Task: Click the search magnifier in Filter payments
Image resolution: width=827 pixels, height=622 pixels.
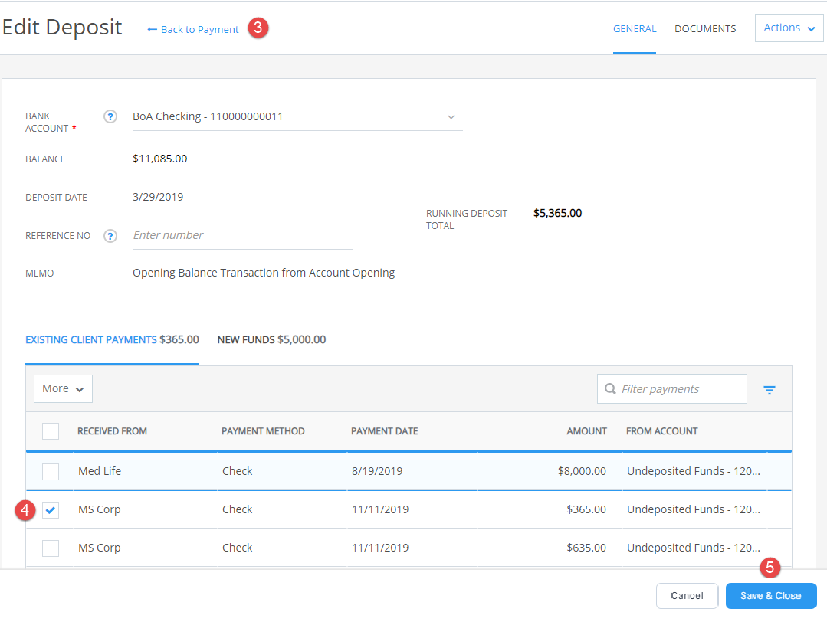Action: 610,389
